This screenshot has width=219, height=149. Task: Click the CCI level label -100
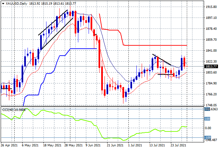pyautogui.click(x=208, y=137)
